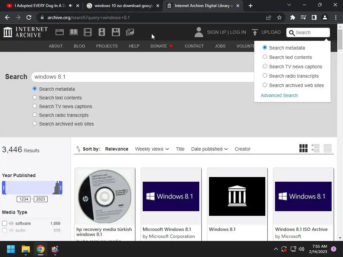Mute the YouTube tab audio icon
The image size is (343, 257).
coord(70,6)
